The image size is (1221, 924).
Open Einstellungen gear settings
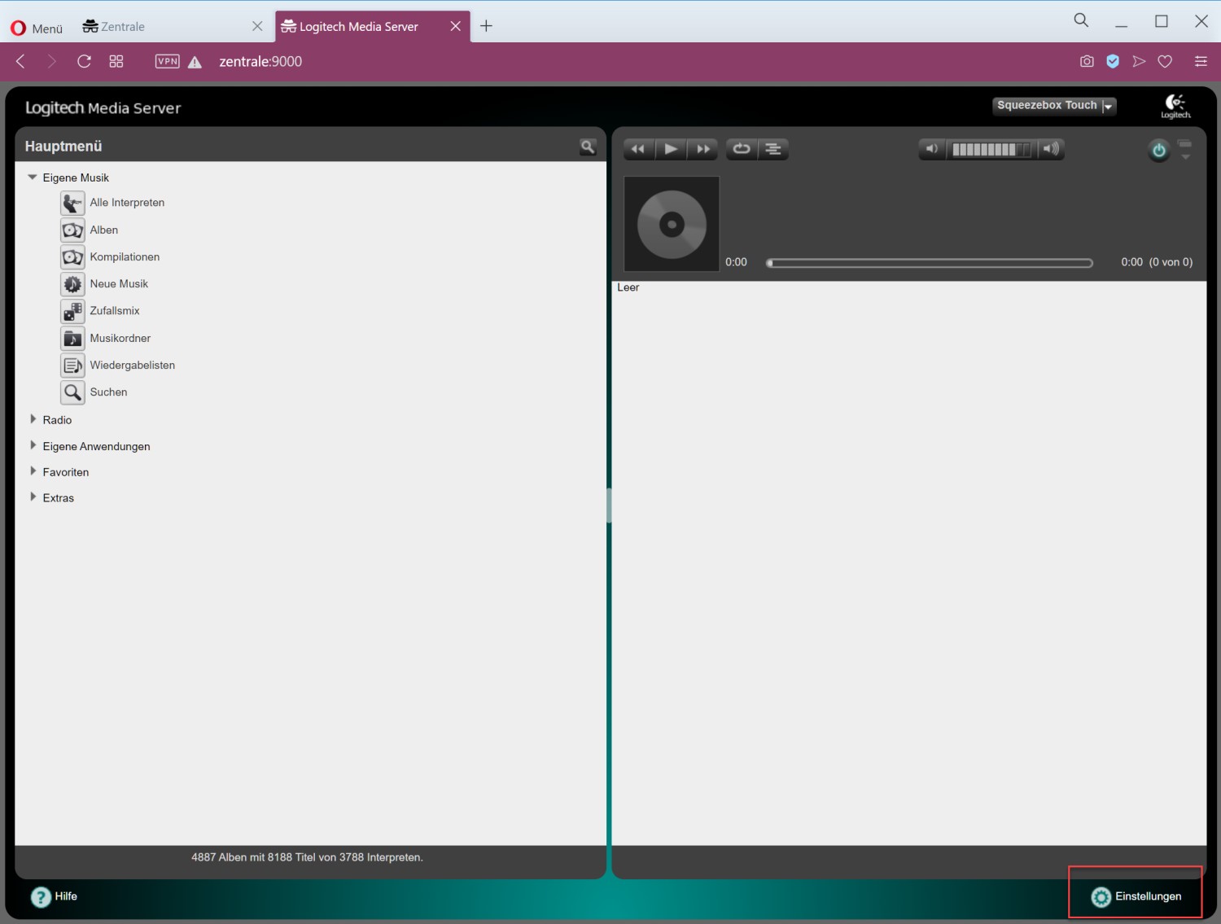point(1136,896)
